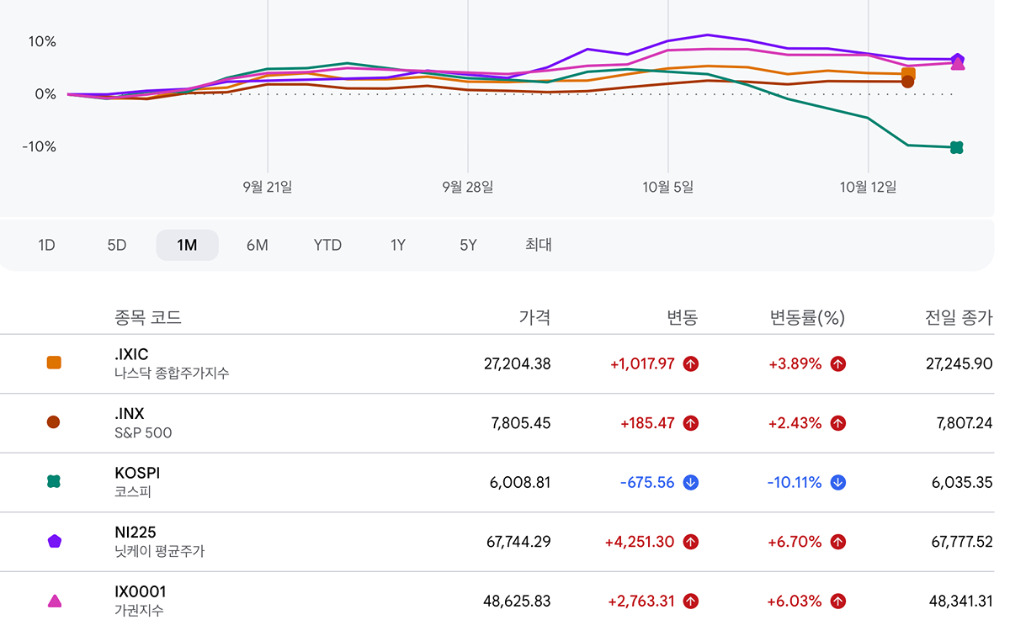Click the purple NI225 endpoint marker on chart
The width and height of the screenshot is (1010, 636).
(957, 59)
